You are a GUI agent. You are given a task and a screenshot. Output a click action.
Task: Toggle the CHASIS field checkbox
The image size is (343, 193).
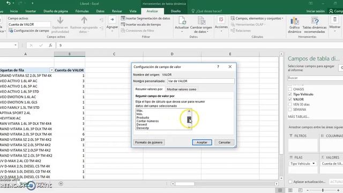[290, 89]
